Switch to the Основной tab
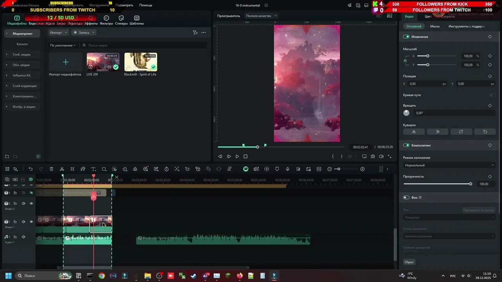502x282 pixels. tap(414, 26)
